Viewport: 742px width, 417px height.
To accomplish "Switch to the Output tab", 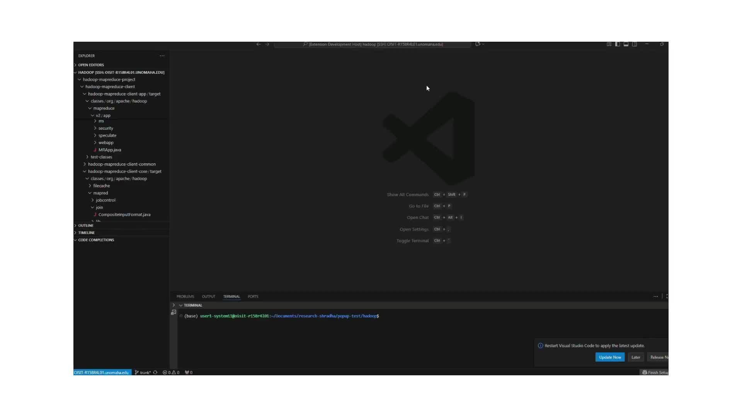I will 208,297.
